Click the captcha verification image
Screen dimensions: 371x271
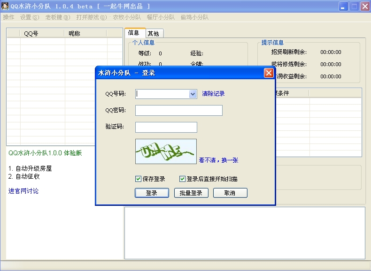point(166,151)
